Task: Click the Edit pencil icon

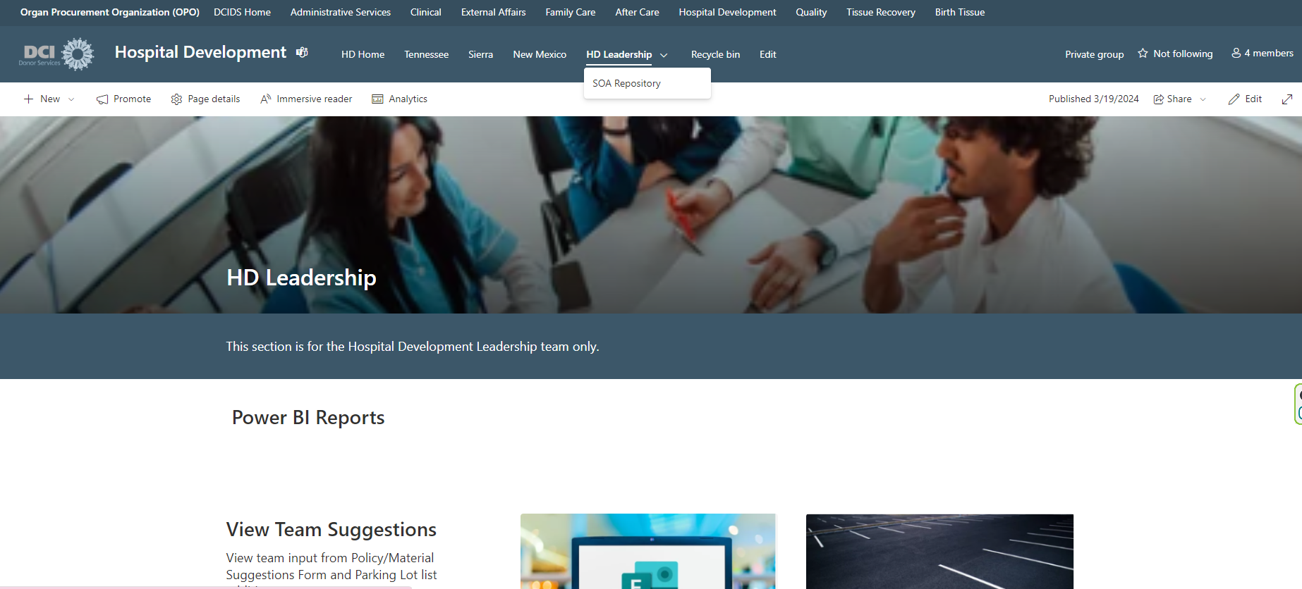Action: pyautogui.click(x=1234, y=99)
